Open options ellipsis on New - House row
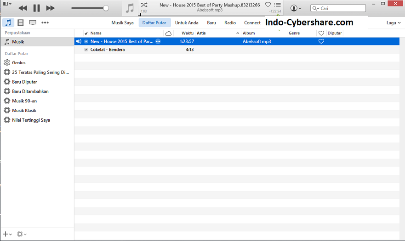 158,41
